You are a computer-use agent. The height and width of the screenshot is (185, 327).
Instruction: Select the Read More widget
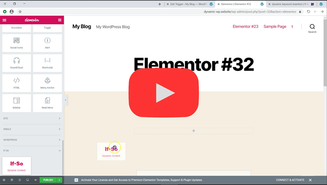pyautogui.click(x=47, y=103)
